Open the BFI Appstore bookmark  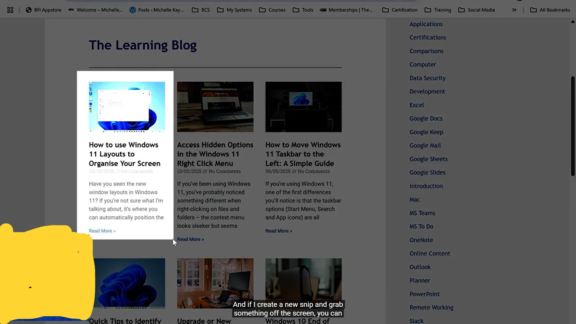coord(43,10)
